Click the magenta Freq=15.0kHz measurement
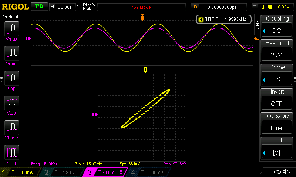This screenshot has height=177, width=296. pyautogui.click(x=44, y=164)
